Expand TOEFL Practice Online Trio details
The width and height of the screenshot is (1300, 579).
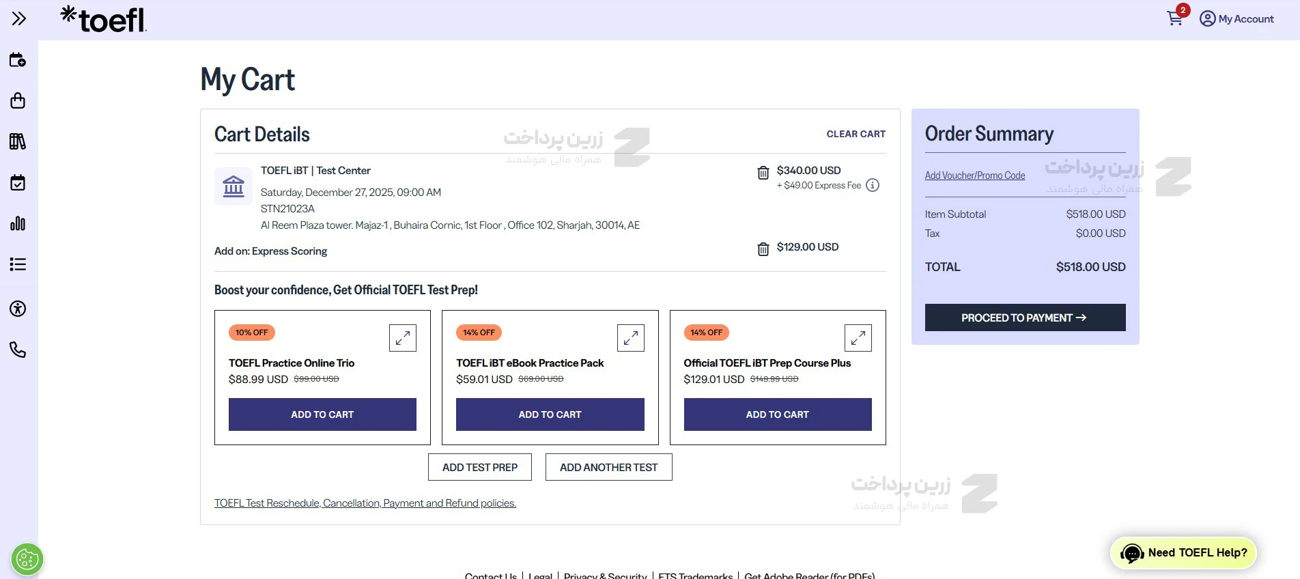(403, 337)
